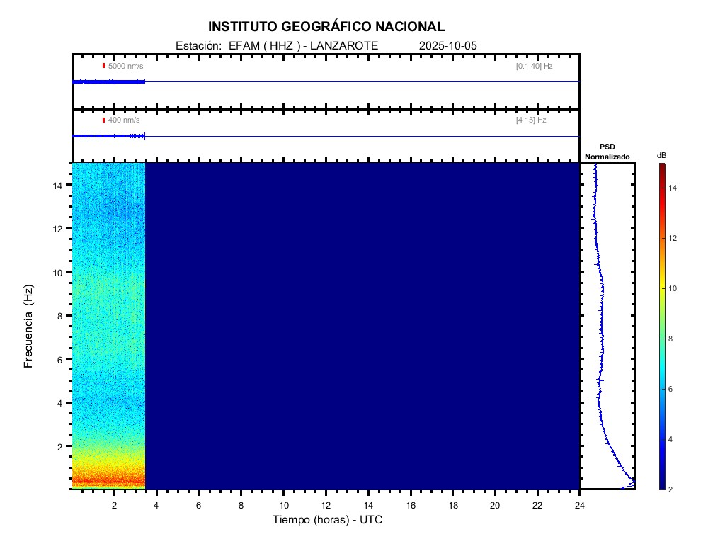Click the red low-frequency band in the spectrogram

[108, 481]
